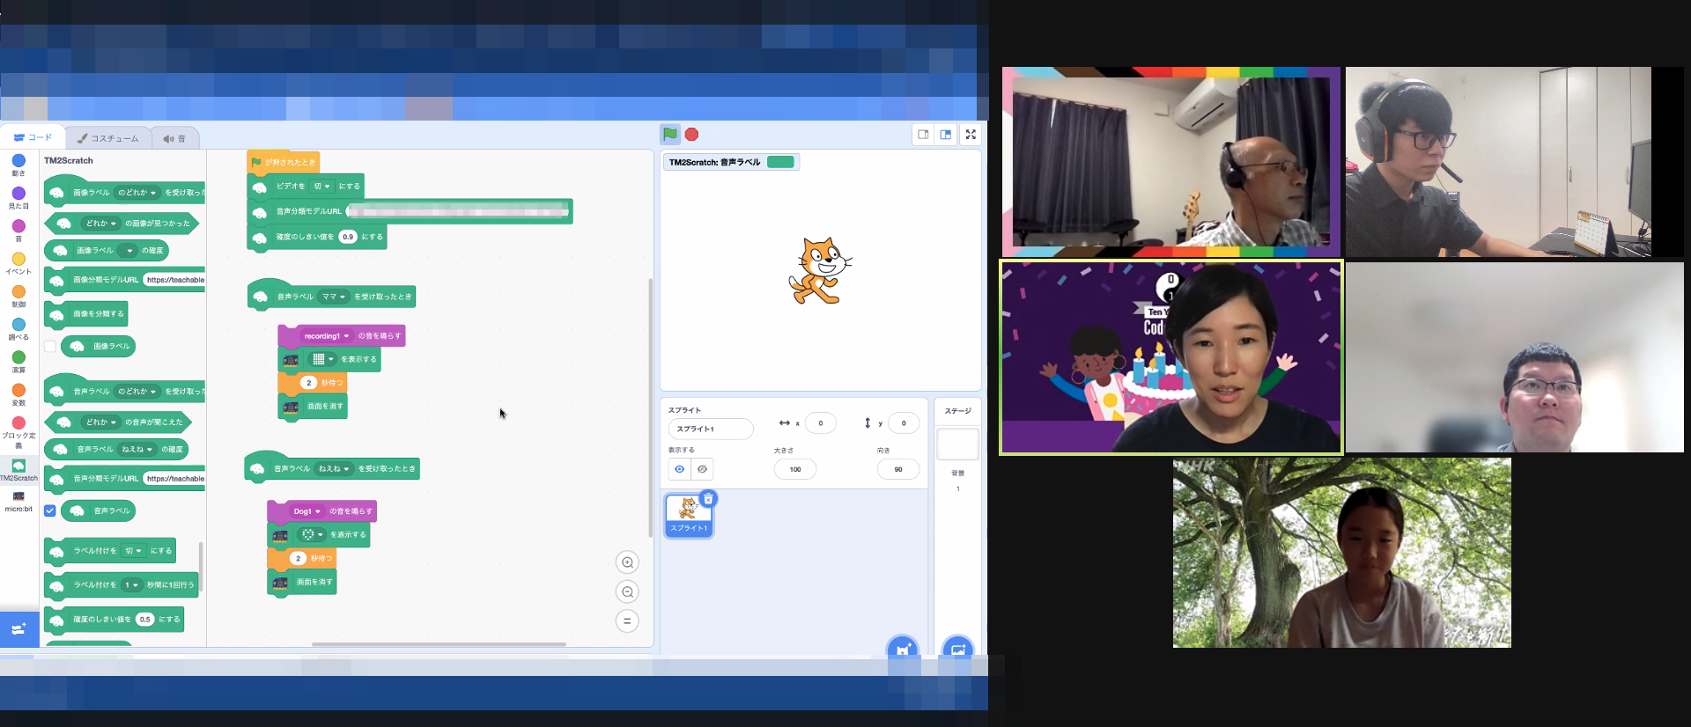Reset workspace zoom with equals icon
The width and height of the screenshot is (1691, 727).
[627, 621]
